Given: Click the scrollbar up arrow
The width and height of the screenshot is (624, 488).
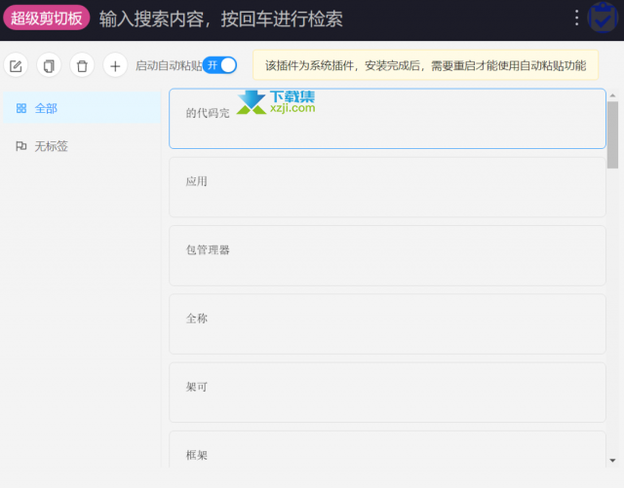Looking at the screenshot, I should pos(613,95).
